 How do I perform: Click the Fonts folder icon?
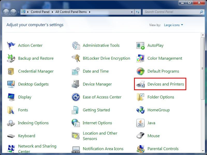click(11, 110)
